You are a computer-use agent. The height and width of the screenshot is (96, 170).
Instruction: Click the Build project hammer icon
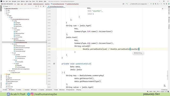[x=127, y=4]
